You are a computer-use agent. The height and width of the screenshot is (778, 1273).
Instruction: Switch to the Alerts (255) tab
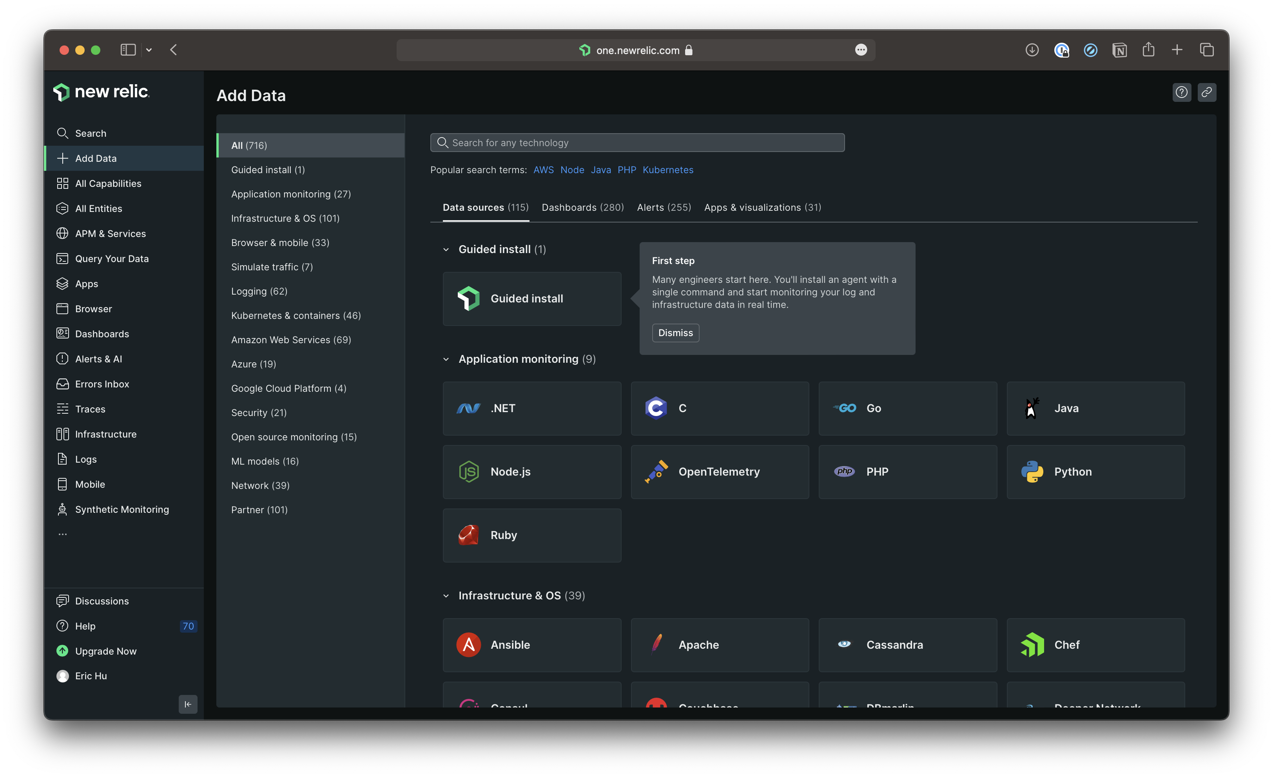[664, 207]
